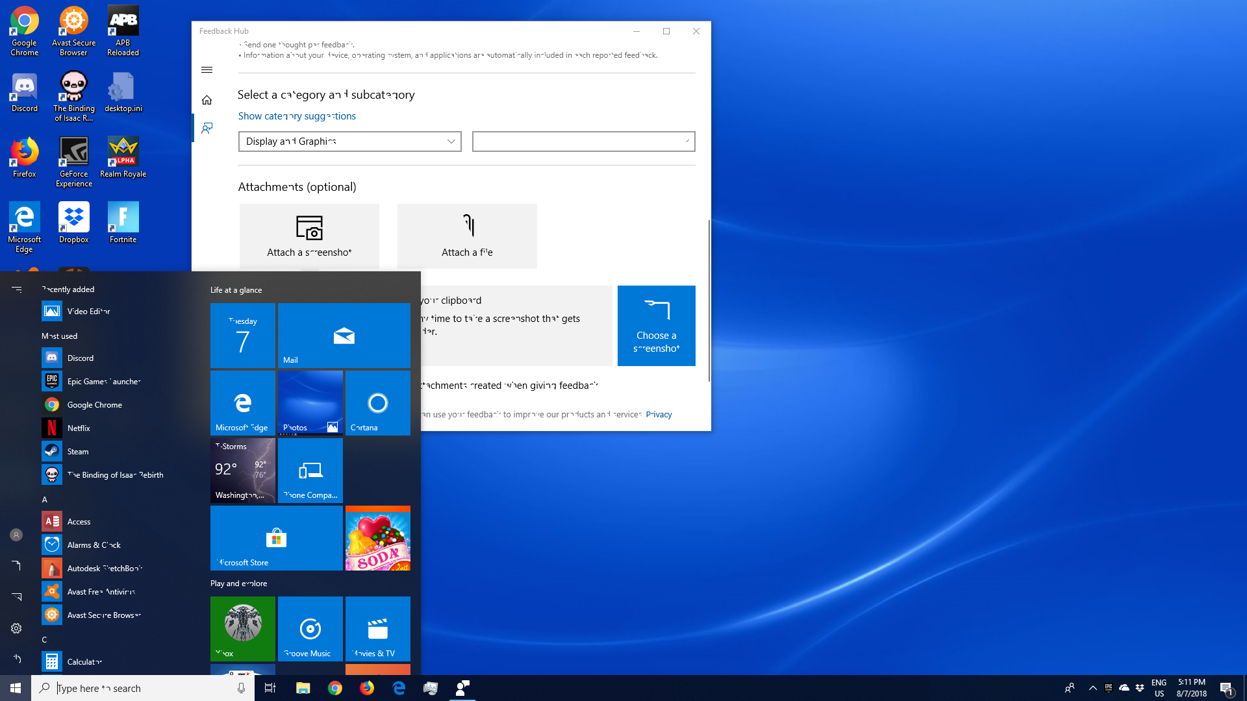Click the user account icon in Start

coord(16,535)
